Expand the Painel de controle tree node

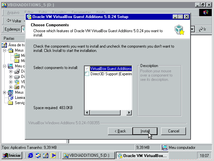[11, 87]
